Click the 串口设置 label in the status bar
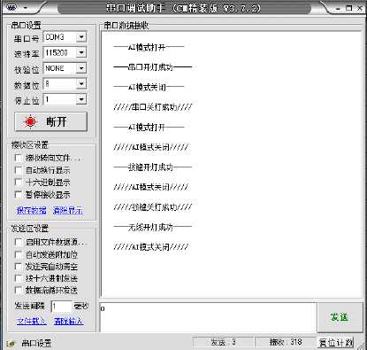This screenshot has height=350, width=367. click(36, 343)
